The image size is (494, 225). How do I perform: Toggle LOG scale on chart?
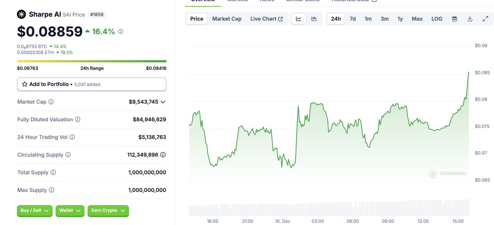click(x=437, y=19)
